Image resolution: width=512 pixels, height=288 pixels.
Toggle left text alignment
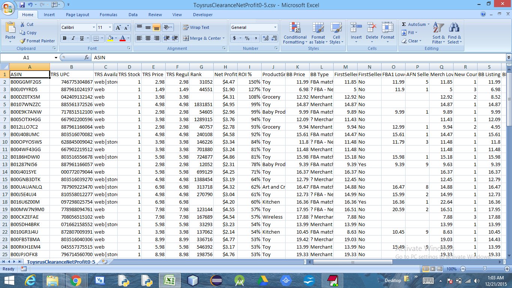[139, 38]
